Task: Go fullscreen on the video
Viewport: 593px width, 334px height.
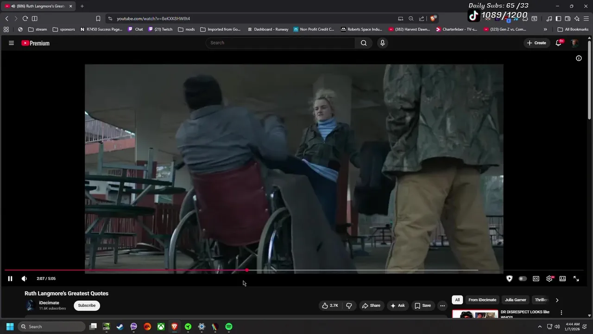Action: coord(576,279)
